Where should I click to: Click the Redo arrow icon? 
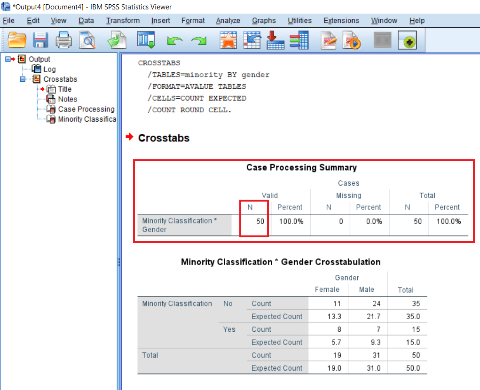coord(199,41)
